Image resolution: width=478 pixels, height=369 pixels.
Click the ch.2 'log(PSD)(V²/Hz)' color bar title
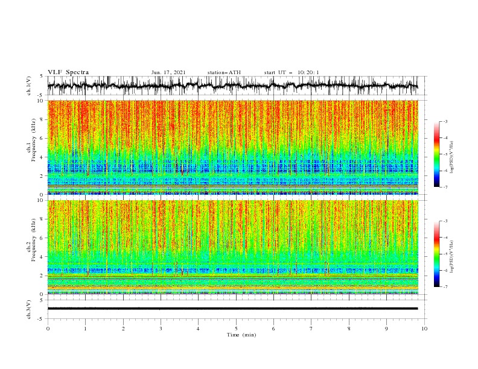click(452, 256)
